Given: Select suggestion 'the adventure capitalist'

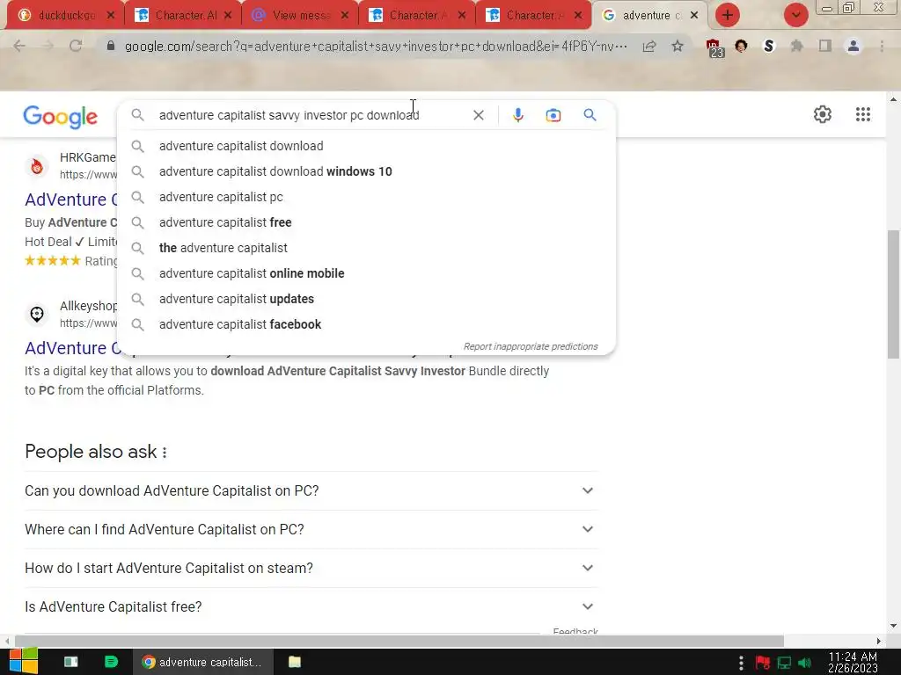Looking at the screenshot, I should point(366,248).
